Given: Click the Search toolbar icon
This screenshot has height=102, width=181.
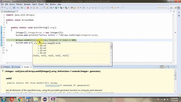Looking at the screenshot, I should (x=78, y=8).
